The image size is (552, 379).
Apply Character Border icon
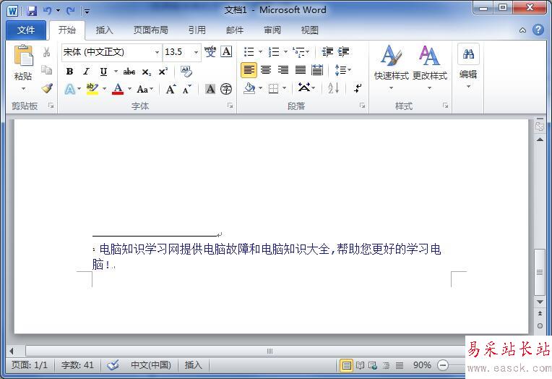point(226,51)
